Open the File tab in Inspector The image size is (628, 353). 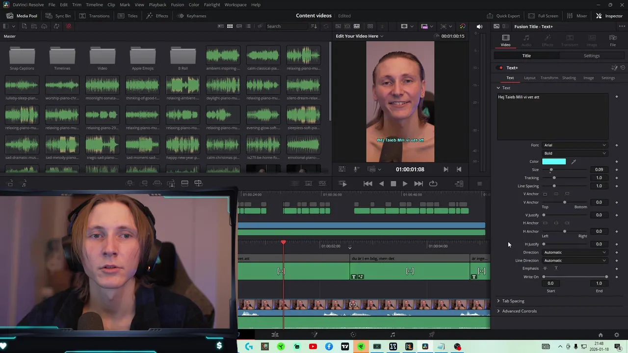pyautogui.click(x=613, y=41)
